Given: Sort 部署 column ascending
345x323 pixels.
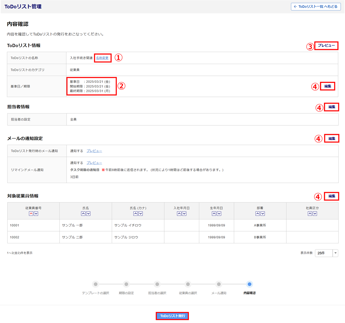Looking at the screenshot, I should click(x=257, y=213).
